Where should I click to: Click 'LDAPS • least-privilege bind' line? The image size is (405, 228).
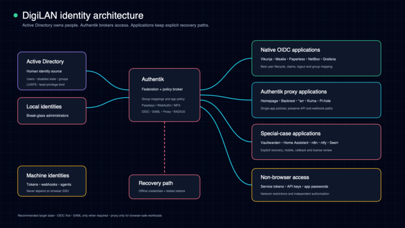click(45, 84)
